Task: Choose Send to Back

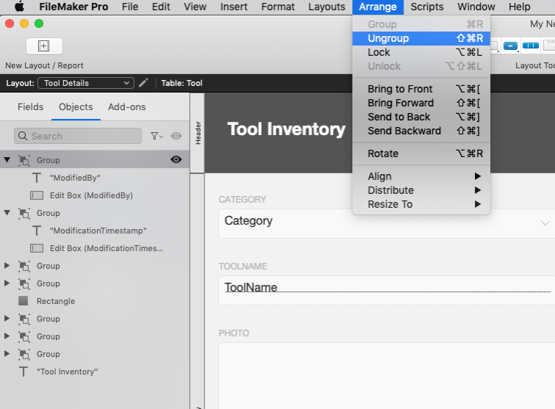Action: point(421,117)
